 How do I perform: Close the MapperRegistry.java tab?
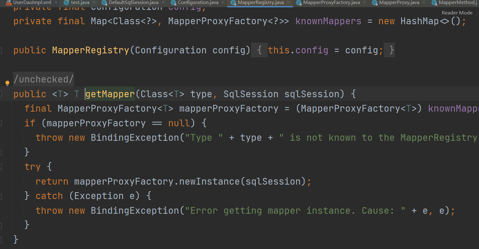click(x=288, y=2)
